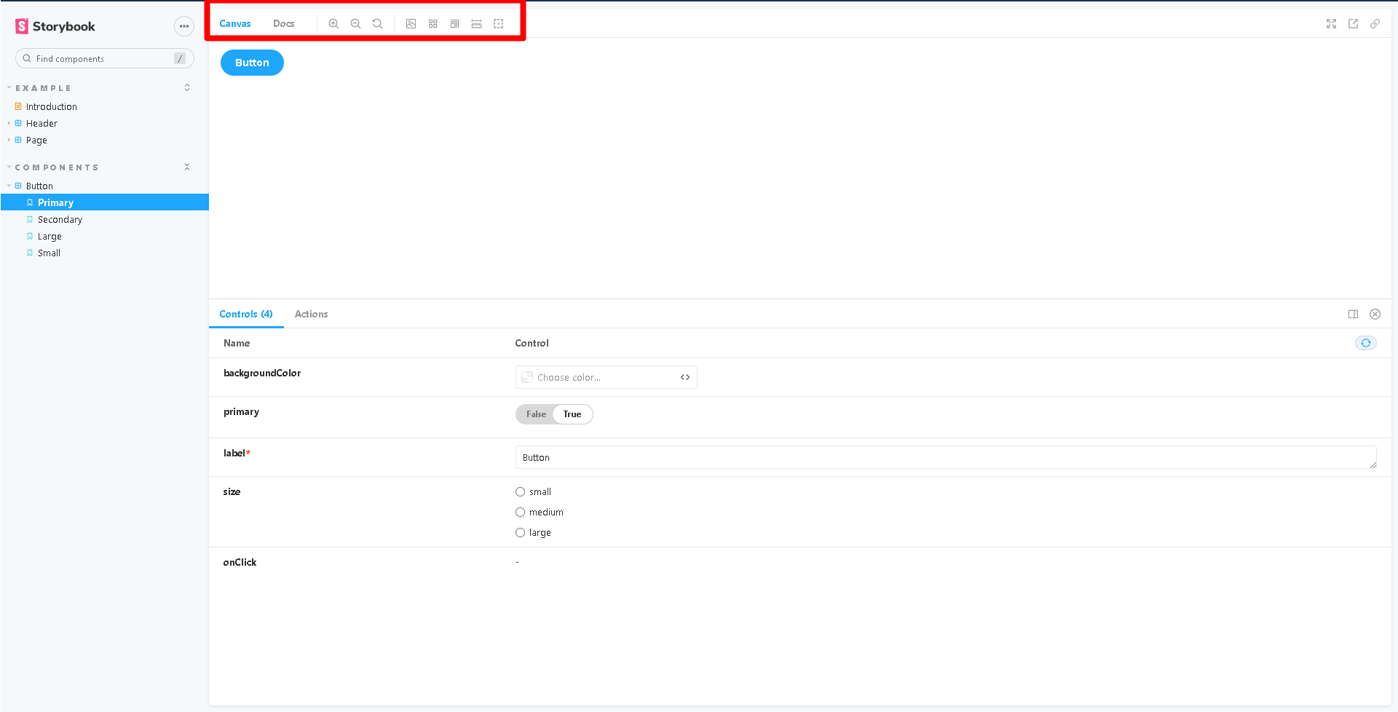This screenshot has width=1398, height=712.
Task: Switch to the Docs tab
Action: pyautogui.click(x=283, y=24)
